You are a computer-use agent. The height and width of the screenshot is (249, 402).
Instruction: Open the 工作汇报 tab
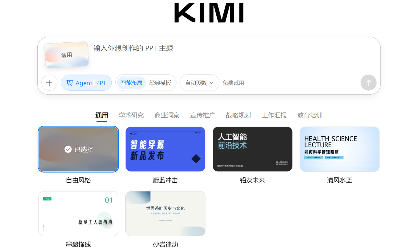pos(274,115)
